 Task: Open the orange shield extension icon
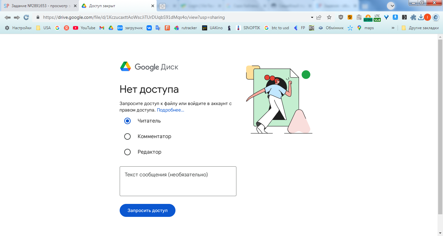(x=350, y=17)
